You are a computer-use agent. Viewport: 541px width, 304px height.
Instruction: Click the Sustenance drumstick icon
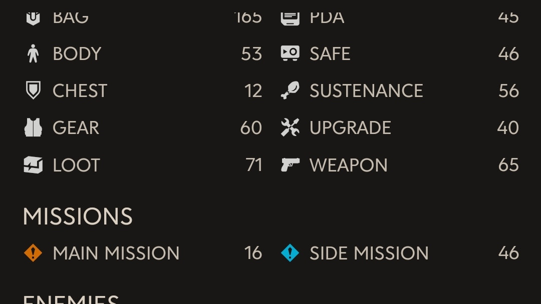point(290,90)
